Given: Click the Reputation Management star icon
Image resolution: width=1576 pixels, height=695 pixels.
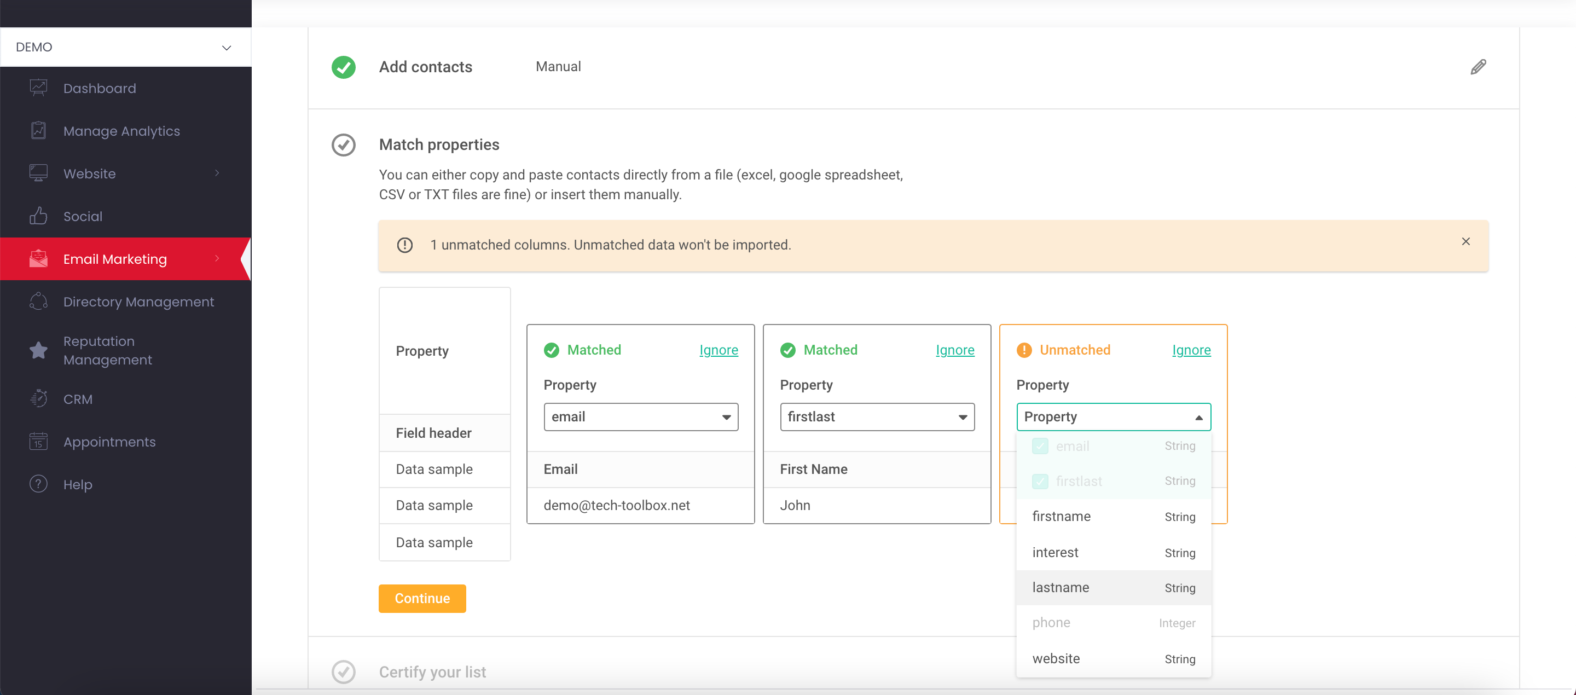Looking at the screenshot, I should (x=38, y=350).
